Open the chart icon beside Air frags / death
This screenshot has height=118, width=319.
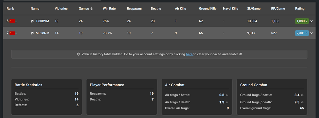click(x=227, y=102)
